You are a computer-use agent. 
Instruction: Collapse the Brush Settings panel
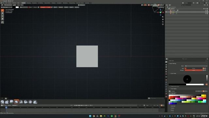pyautogui.click(x=173, y=64)
